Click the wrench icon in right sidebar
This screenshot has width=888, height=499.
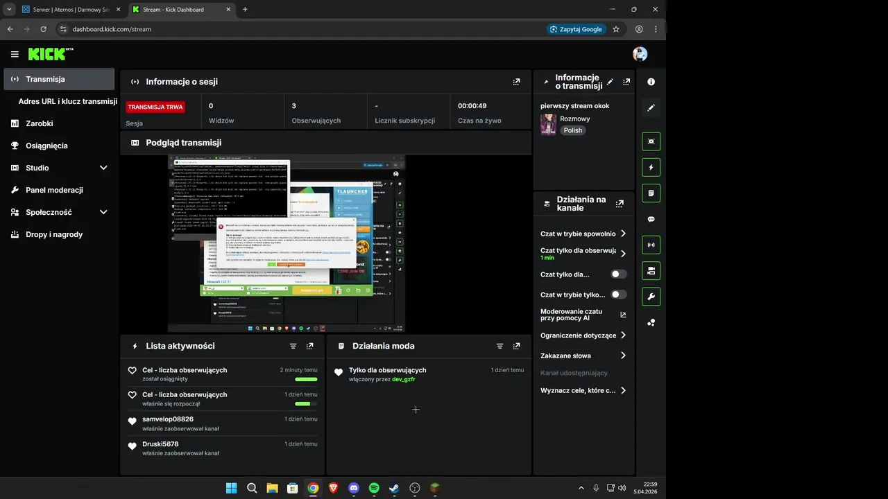click(651, 297)
